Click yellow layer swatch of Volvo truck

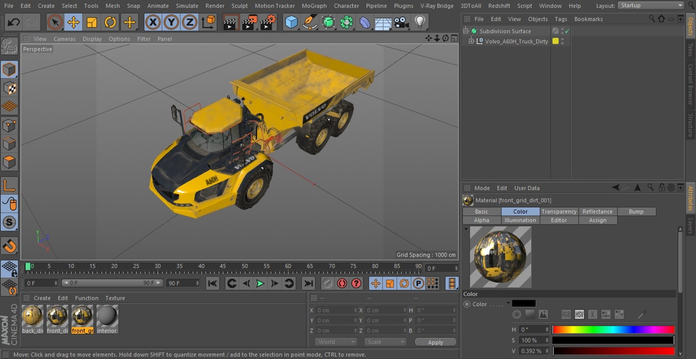[x=555, y=41]
